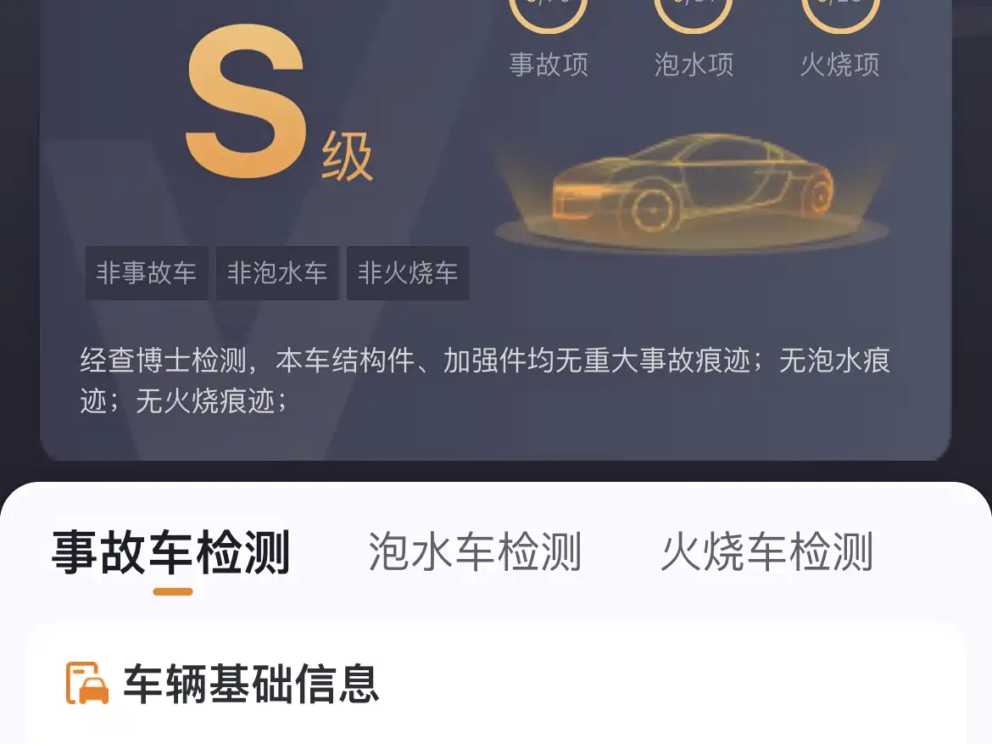992x744 pixels.
Task: Switch to the 泡水车检测 tab
Action: pos(475,552)
